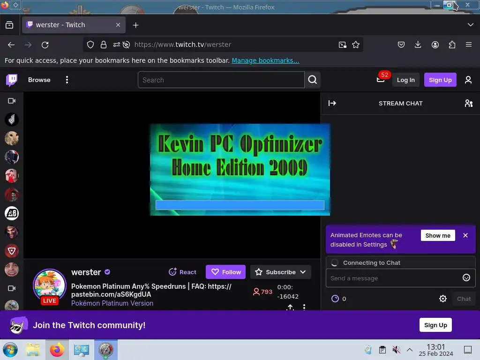Screen dimensions: 480x360
Task: Close the werster - Twitch tab
Action: click(118, 25)
